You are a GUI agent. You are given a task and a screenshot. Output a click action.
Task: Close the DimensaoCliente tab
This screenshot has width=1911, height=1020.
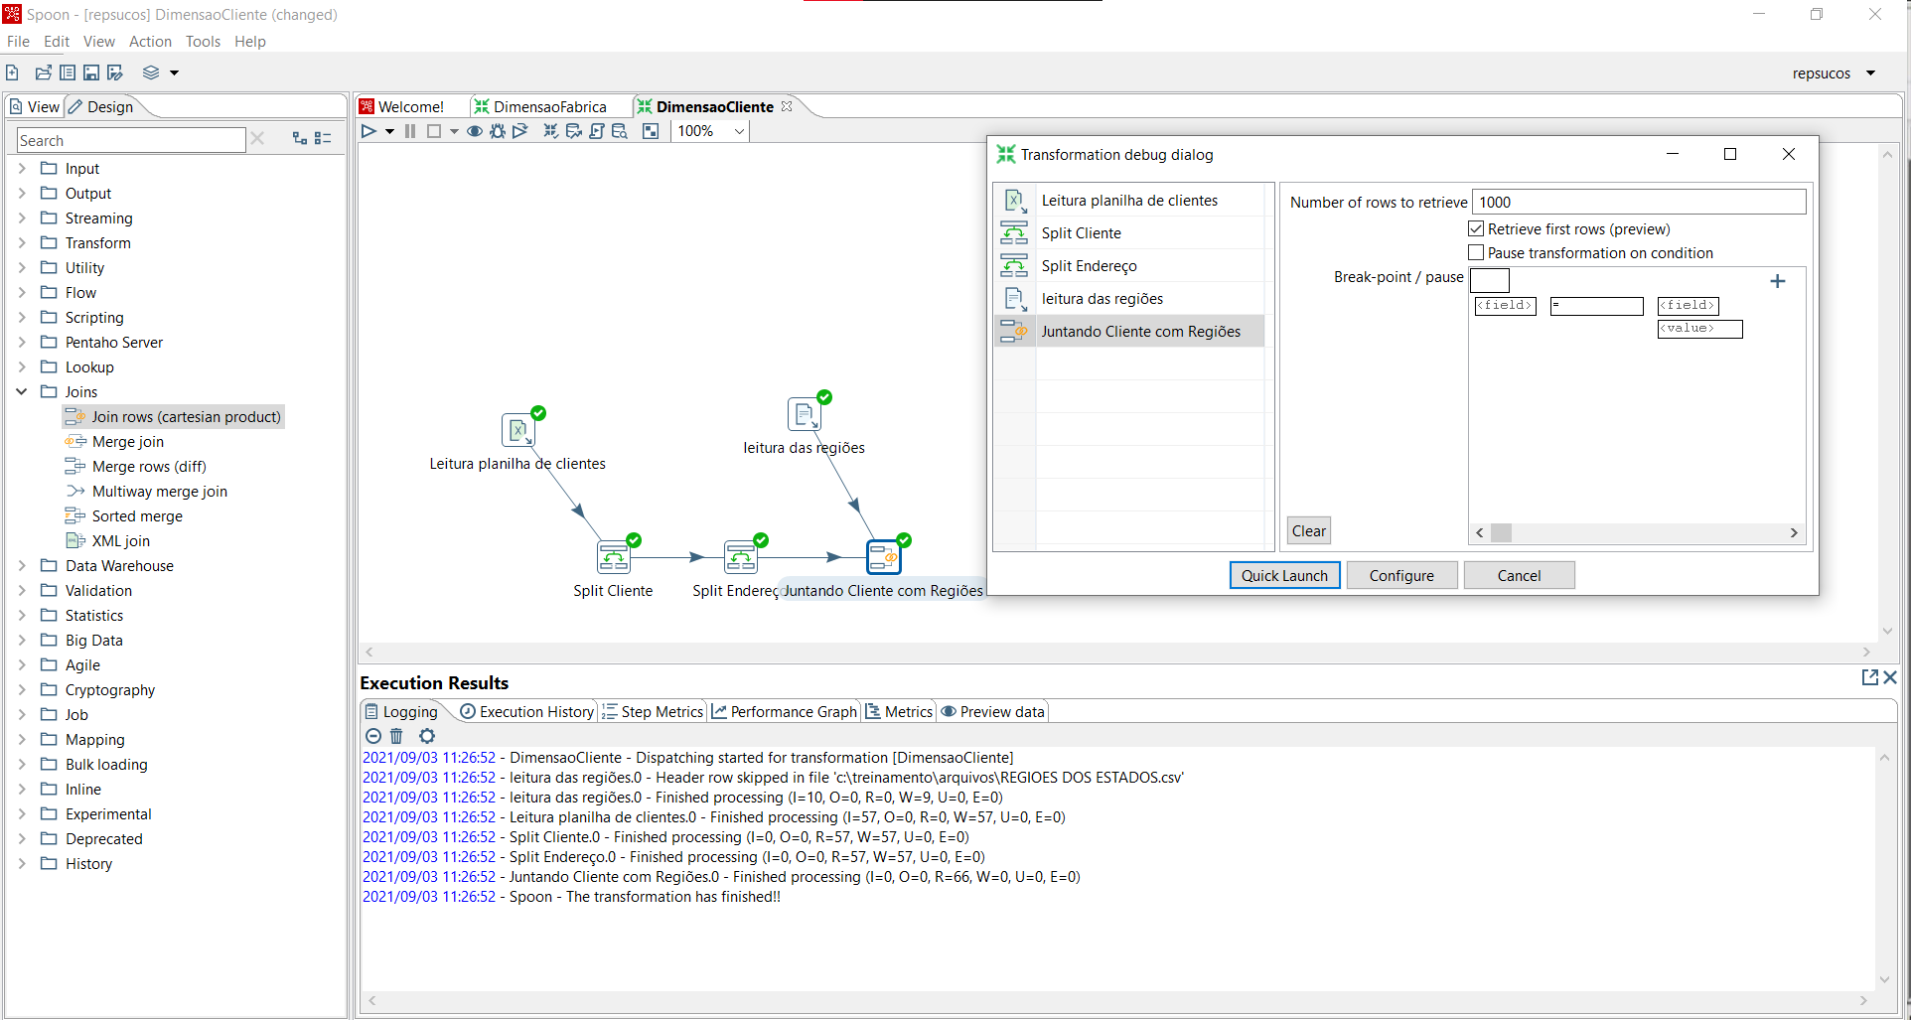click(x=787, y=106)
